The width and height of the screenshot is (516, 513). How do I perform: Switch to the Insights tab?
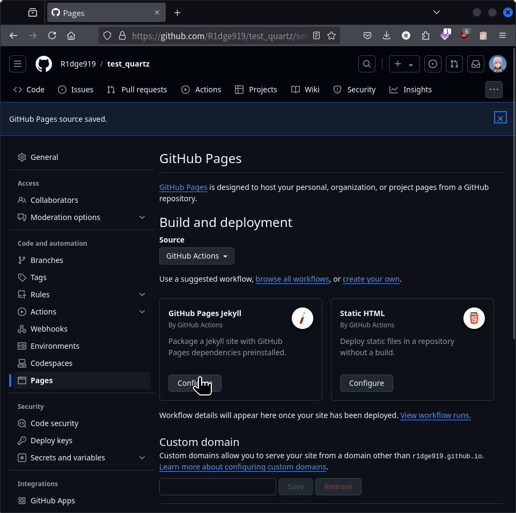[410, 90]
